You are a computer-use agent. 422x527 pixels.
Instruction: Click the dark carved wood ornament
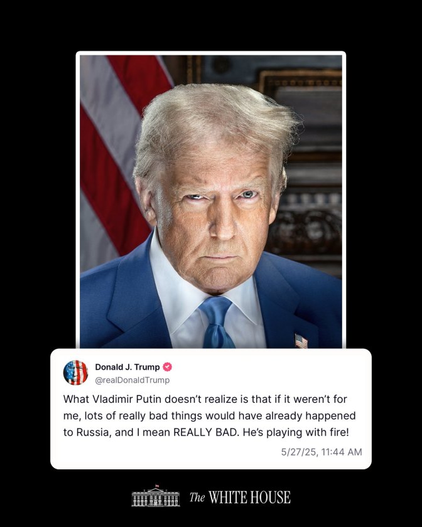click(305, 232)
